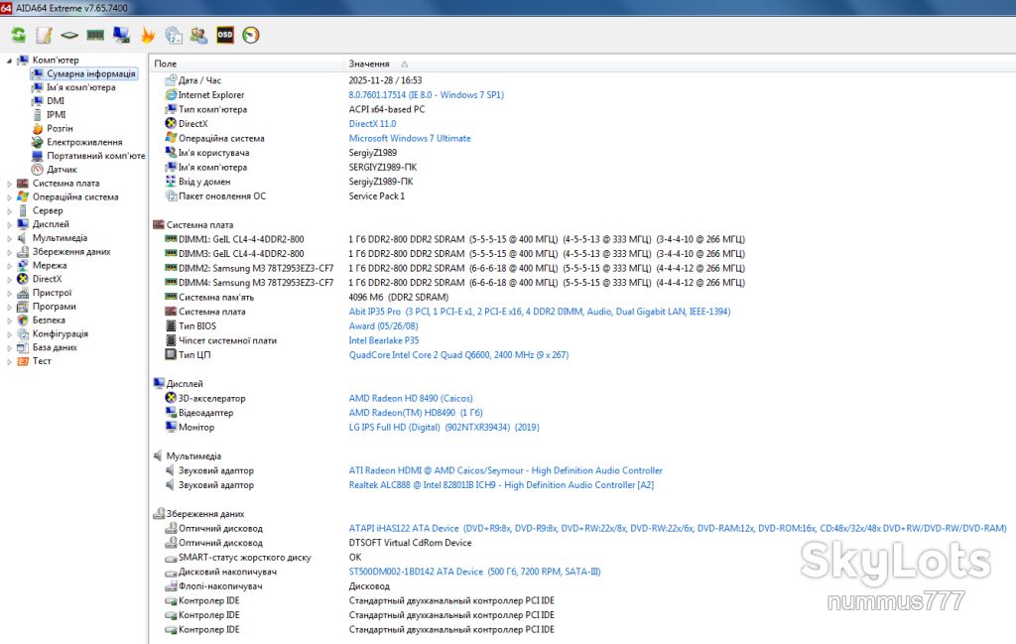1016x644 pixels.
Task: Launch the flame stability test toolbar icon
Action: coord(148,35)
